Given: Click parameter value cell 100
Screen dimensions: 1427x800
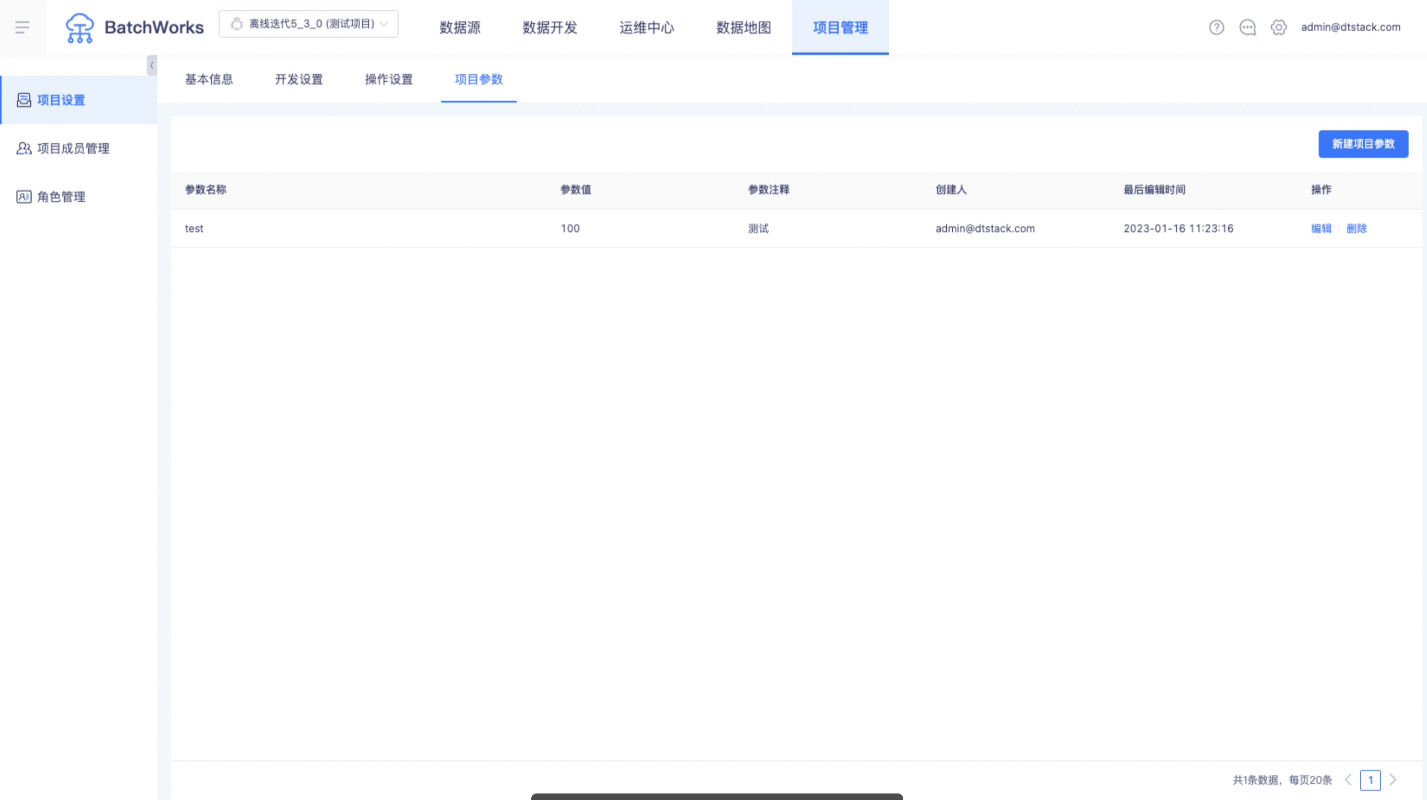Looking at the screenshot, I should (570, 228).
